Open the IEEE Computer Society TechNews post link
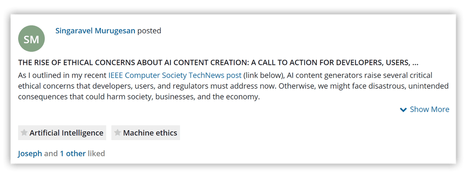The height and width of the screenshot is (178, 467). [175, 76]
